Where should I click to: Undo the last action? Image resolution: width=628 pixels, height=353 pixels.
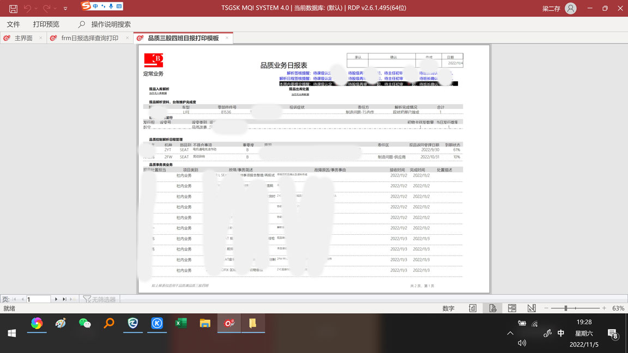point(27,8)
